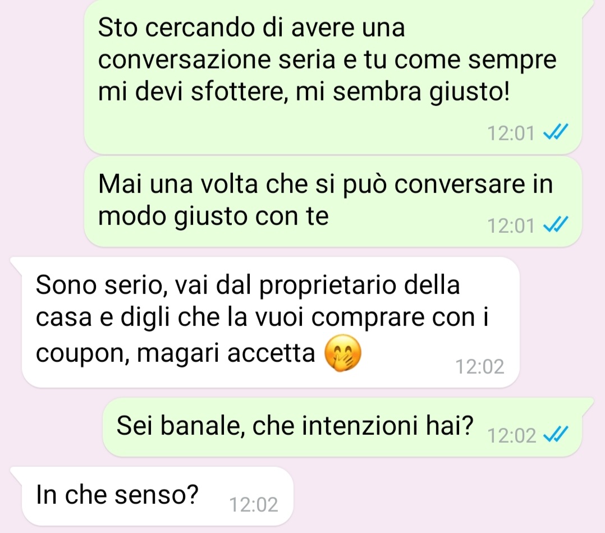
Task: Tap read ticks on 'Sei banale' message
Action: (x=555, y=435)
